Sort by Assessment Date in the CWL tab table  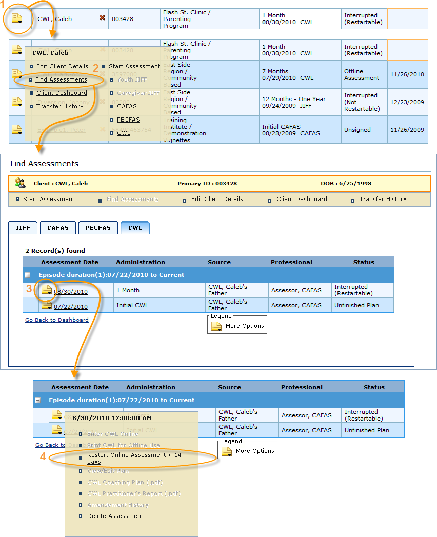click(x=70, y=262)
